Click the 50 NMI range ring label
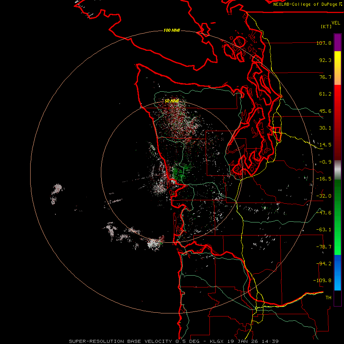Viewport: 344px width, 344px height. click(x=172, y=101)
